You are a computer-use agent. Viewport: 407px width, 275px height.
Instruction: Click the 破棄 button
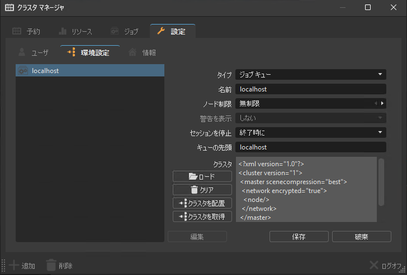click(362, 237)
